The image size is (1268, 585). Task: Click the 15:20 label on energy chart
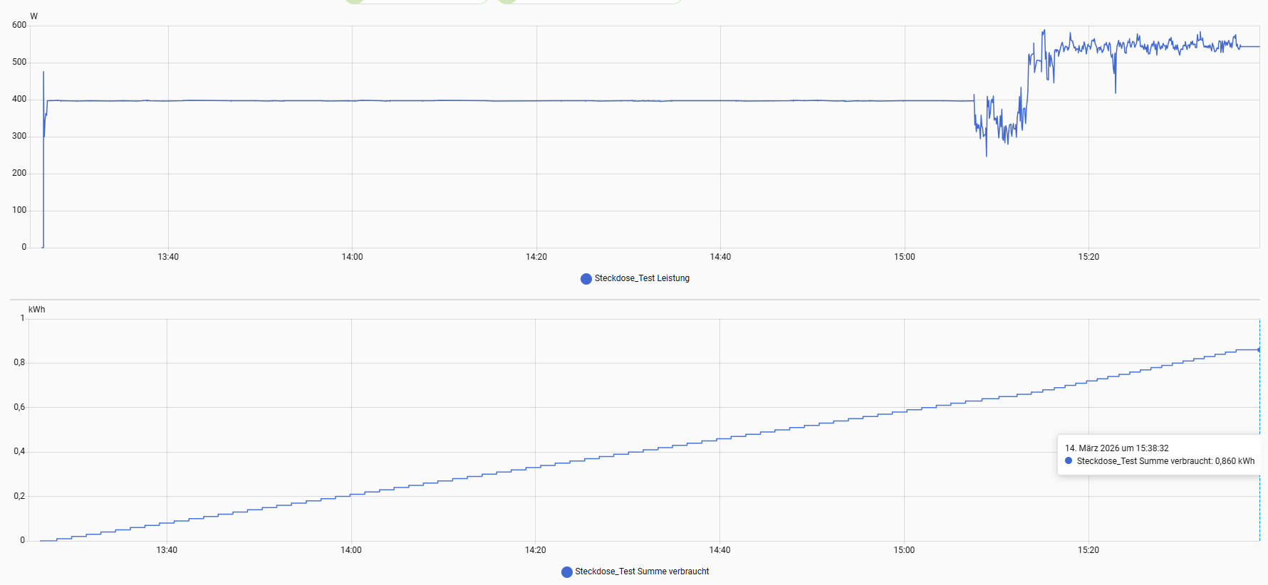[1088, 550]
